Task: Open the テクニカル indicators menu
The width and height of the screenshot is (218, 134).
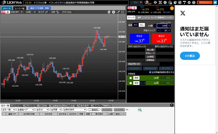Action: pyautogui.click(x=67, y=12)
